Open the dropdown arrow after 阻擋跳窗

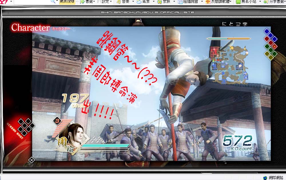(202, 1)
